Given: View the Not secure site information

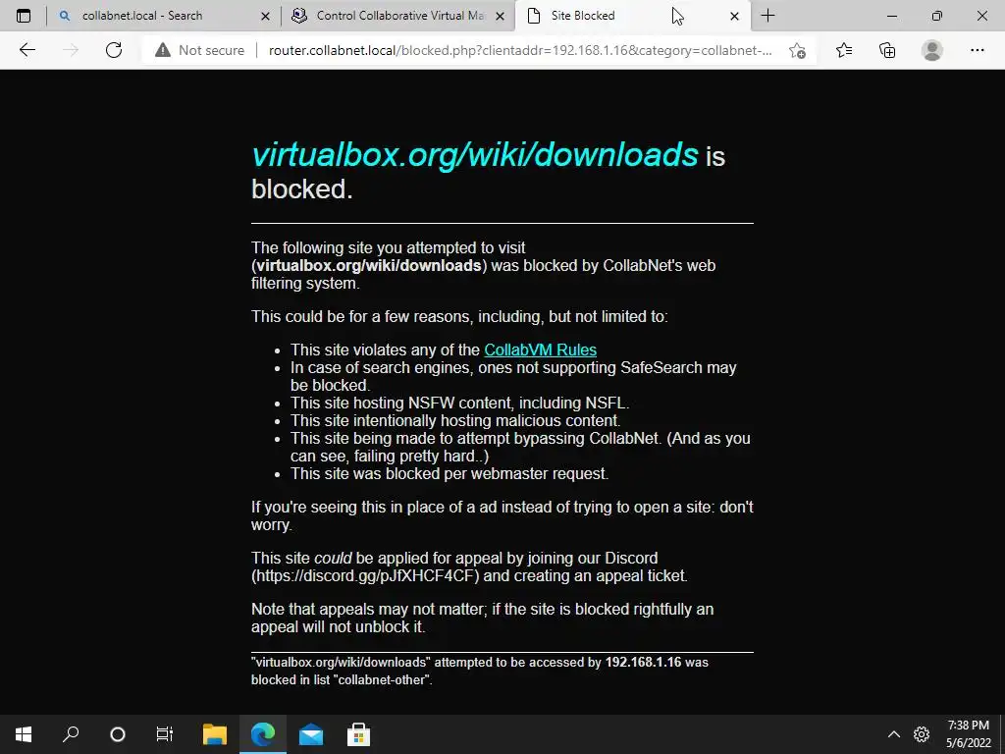Looking at the screenshot, I should coord(199,50).
